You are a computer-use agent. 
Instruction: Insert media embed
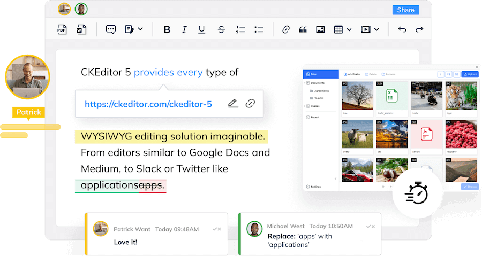365,29
